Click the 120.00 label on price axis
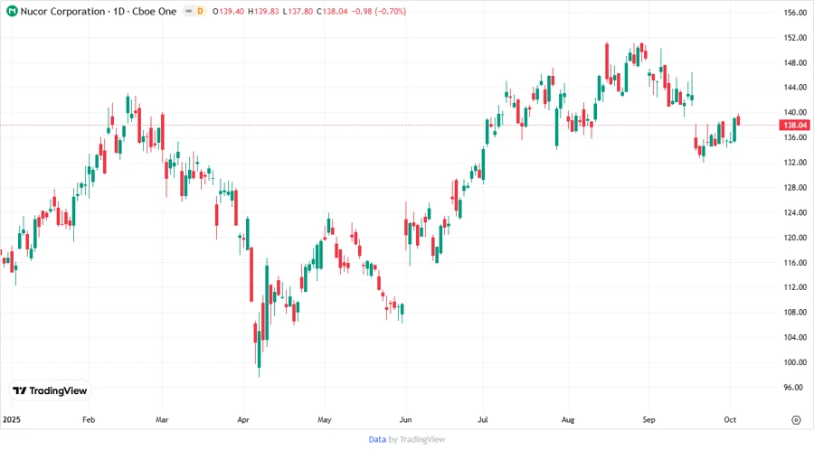814x450 pixels. pos(795,238)
